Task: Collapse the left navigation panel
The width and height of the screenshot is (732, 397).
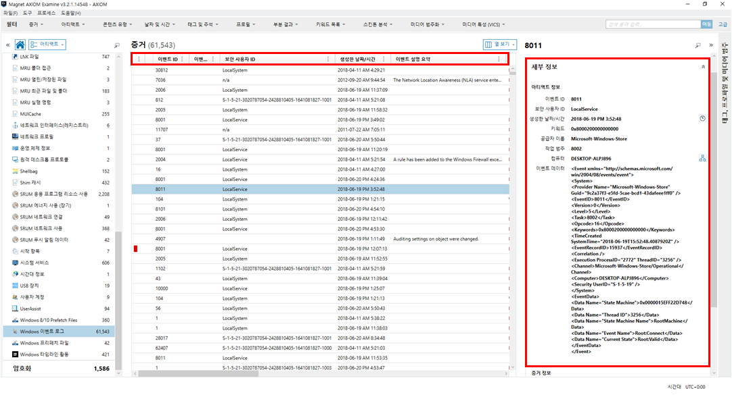Action: pos(8,45)
